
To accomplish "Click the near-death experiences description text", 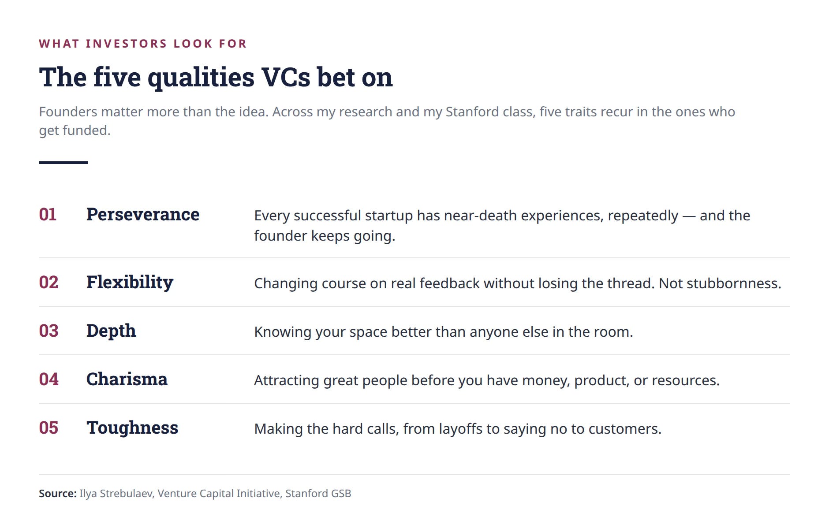I will coord(502,226).
